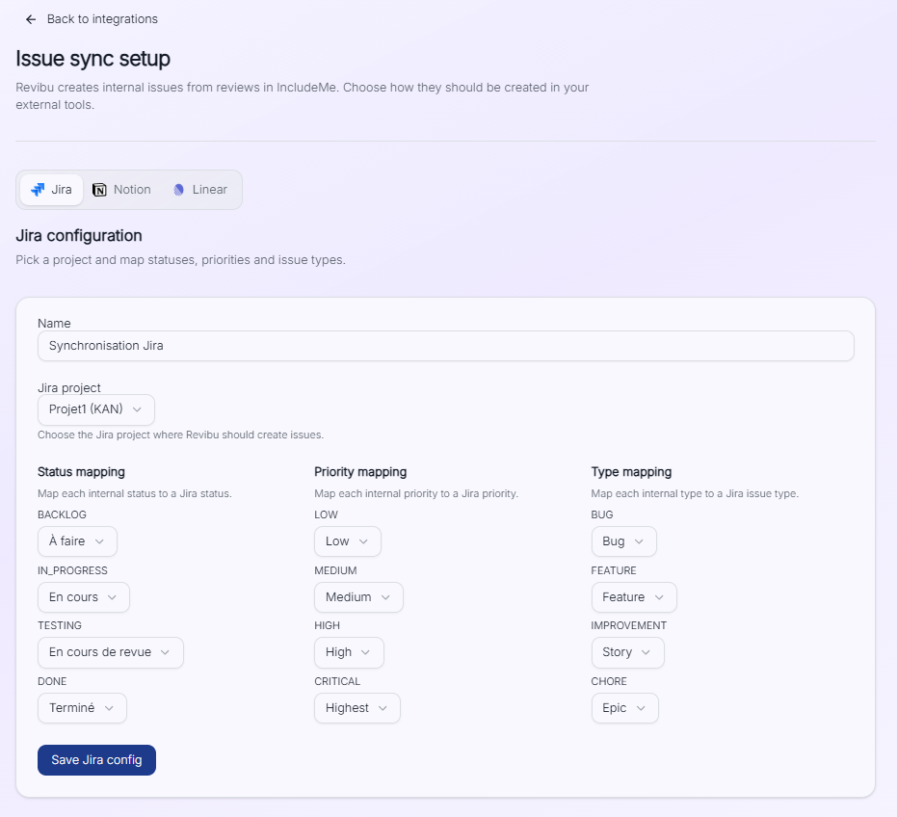Open the CRITICAL dropdown showing Highest
Image resolution: width=897 pixels, height=817 pixels.
point(356,708)
